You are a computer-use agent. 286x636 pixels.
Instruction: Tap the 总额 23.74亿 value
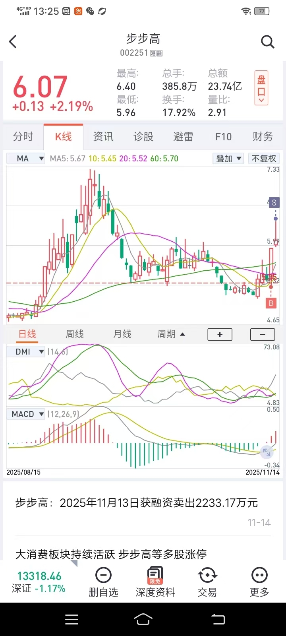pos(225,86)
